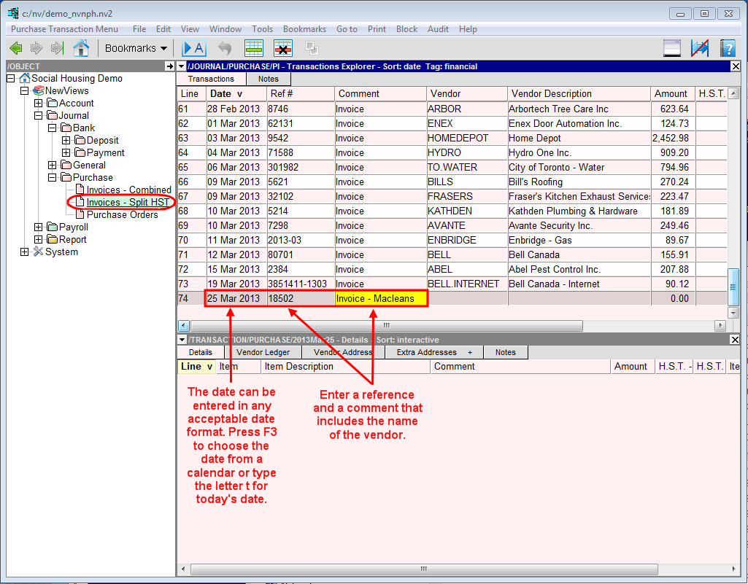Click the blue play A toolbar icon
The width and height of the screenshot is (748, 584).
[x=194, y=48]
